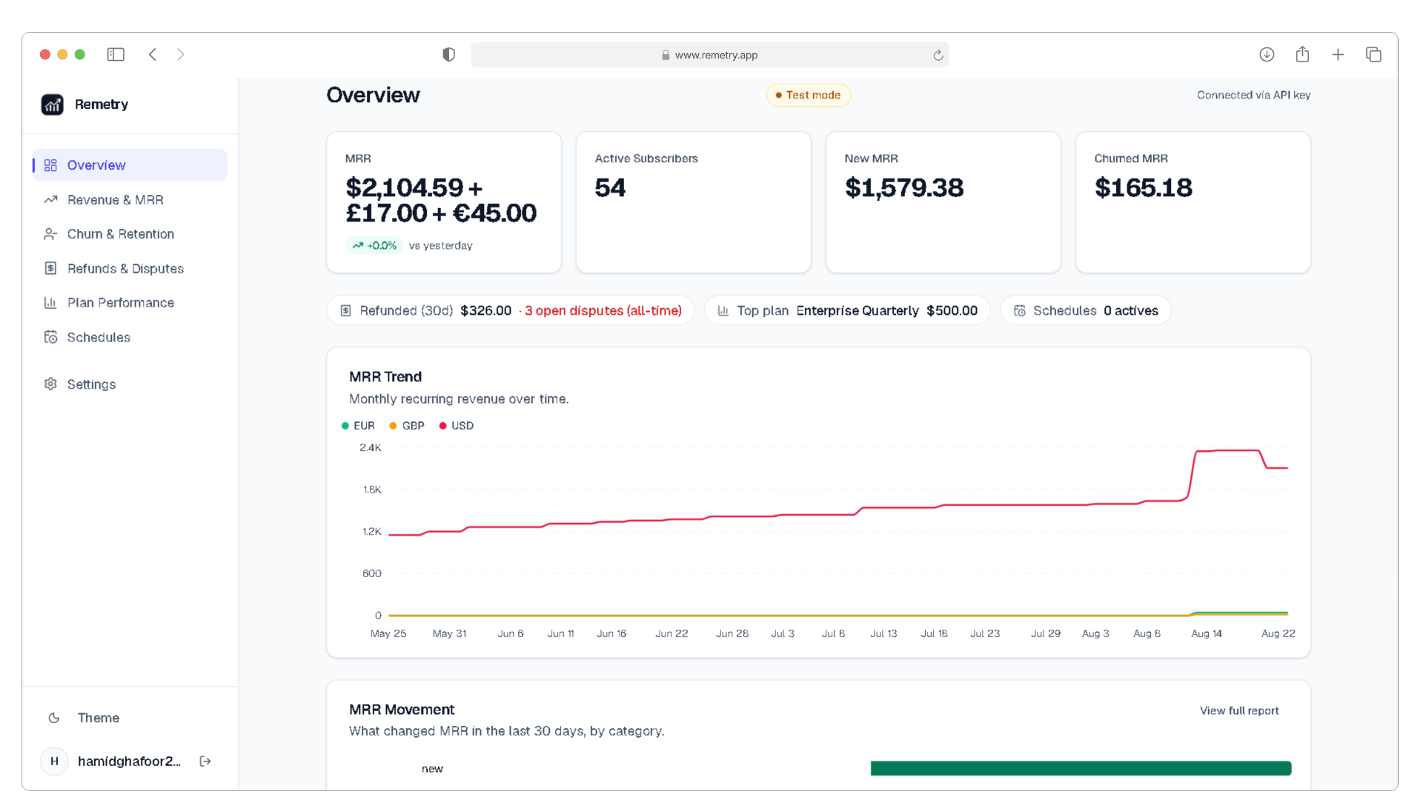The width and height of the screenshot is (1423, 800).
Task: Go back in browser history
Action: tap(153, 55)
